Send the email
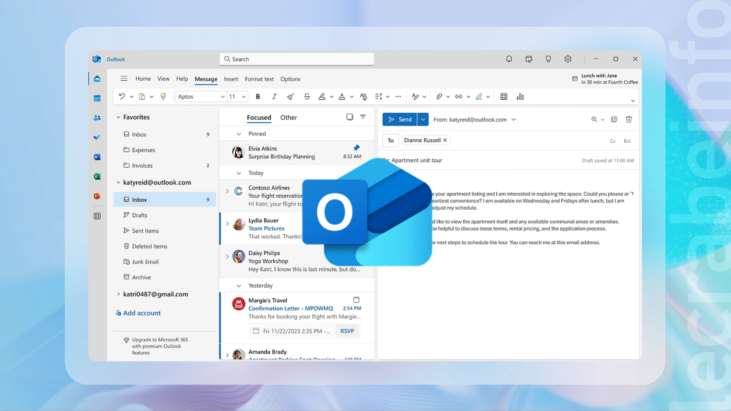 point(400,119)
